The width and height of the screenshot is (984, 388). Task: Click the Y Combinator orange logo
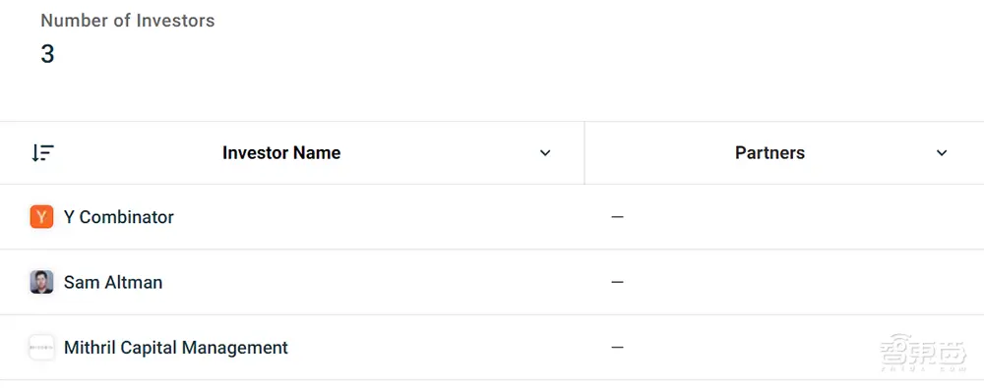click(x=41, y=217)
